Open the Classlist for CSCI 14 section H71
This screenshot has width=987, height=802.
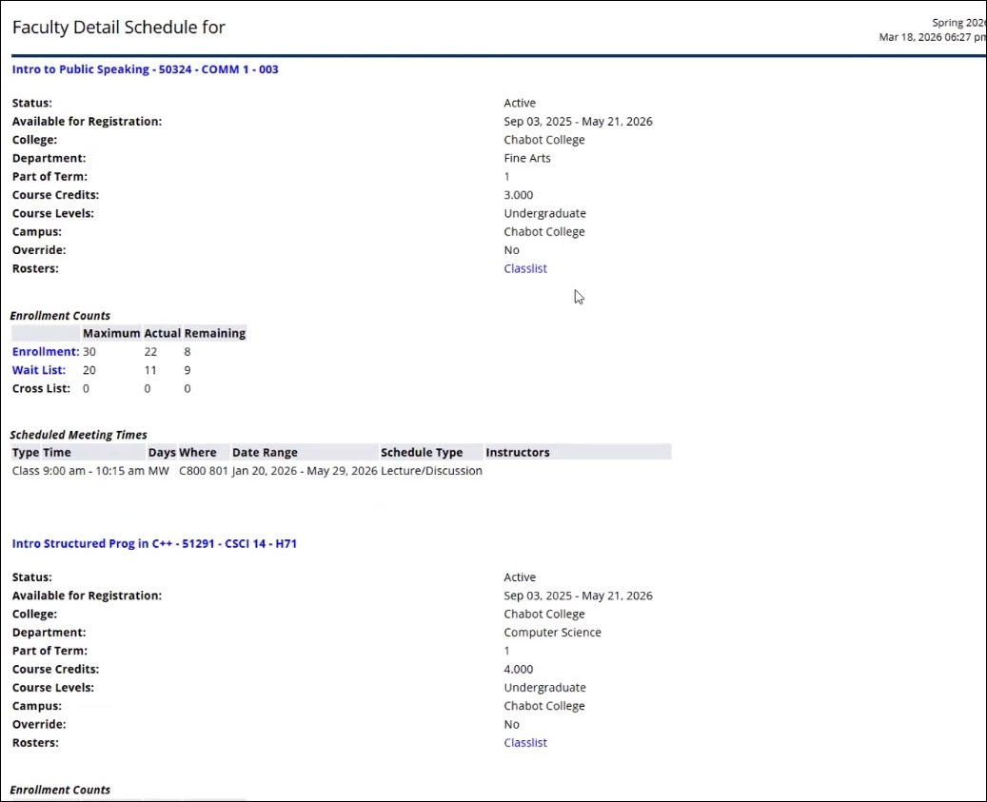pyautogui.click(x=524, y=742)
